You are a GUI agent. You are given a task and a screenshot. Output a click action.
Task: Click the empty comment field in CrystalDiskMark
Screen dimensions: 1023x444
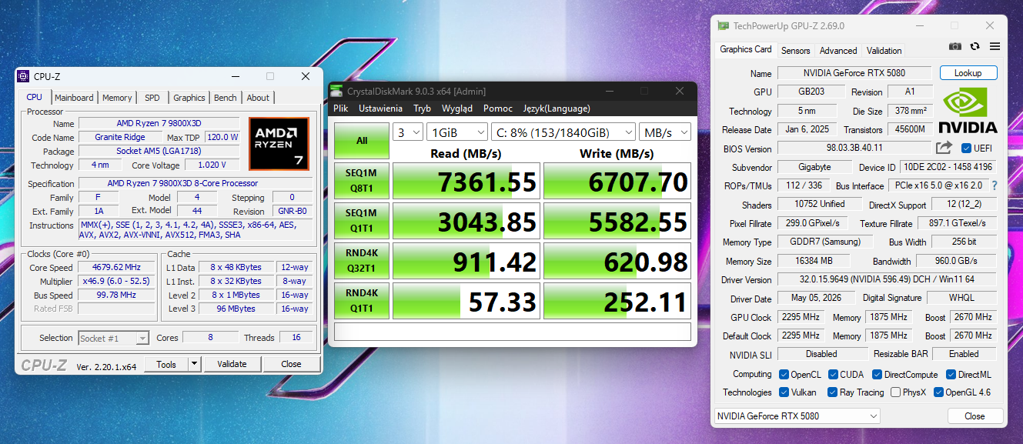tap(513, 332)
